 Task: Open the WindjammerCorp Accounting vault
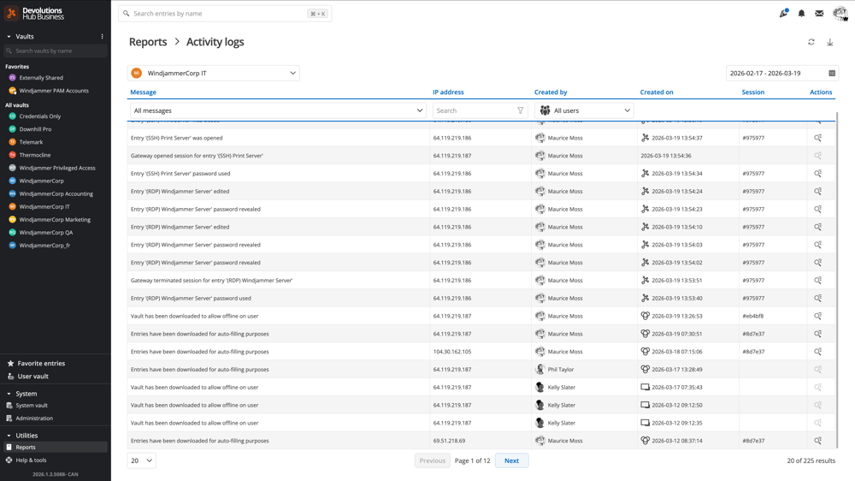coord(55,193)
